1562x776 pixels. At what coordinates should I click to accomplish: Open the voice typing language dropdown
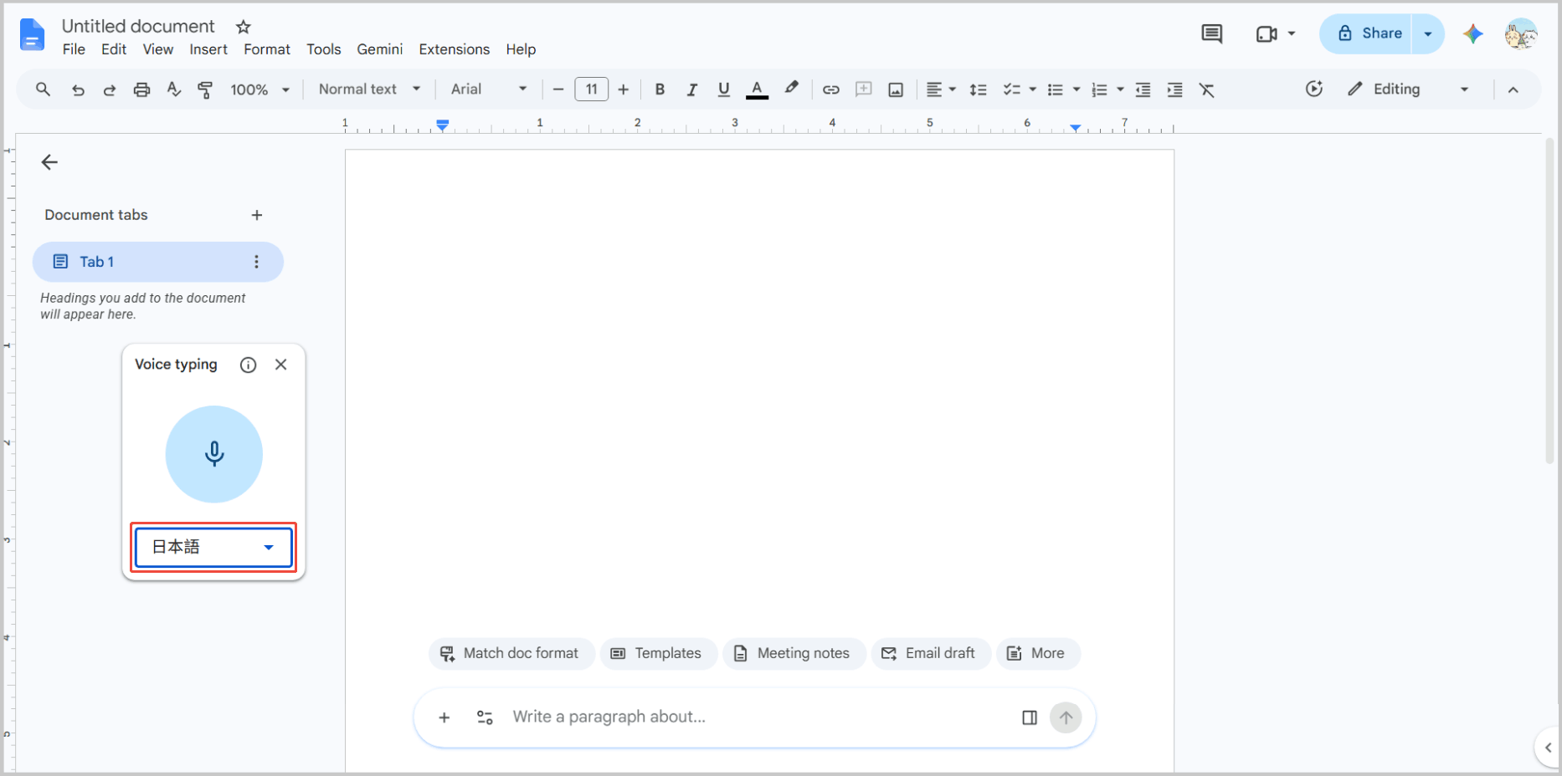coord(213,547)
